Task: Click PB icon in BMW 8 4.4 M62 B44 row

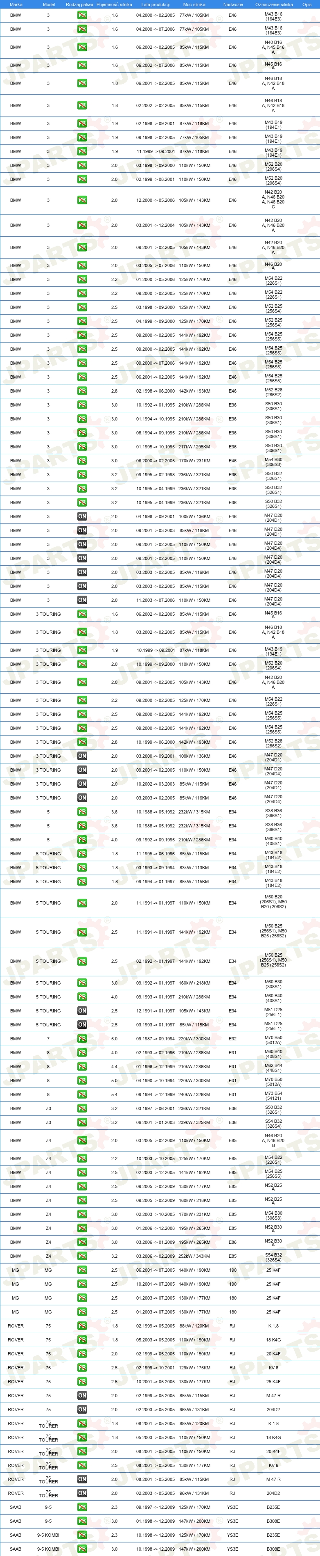Action: point(82,1067)
